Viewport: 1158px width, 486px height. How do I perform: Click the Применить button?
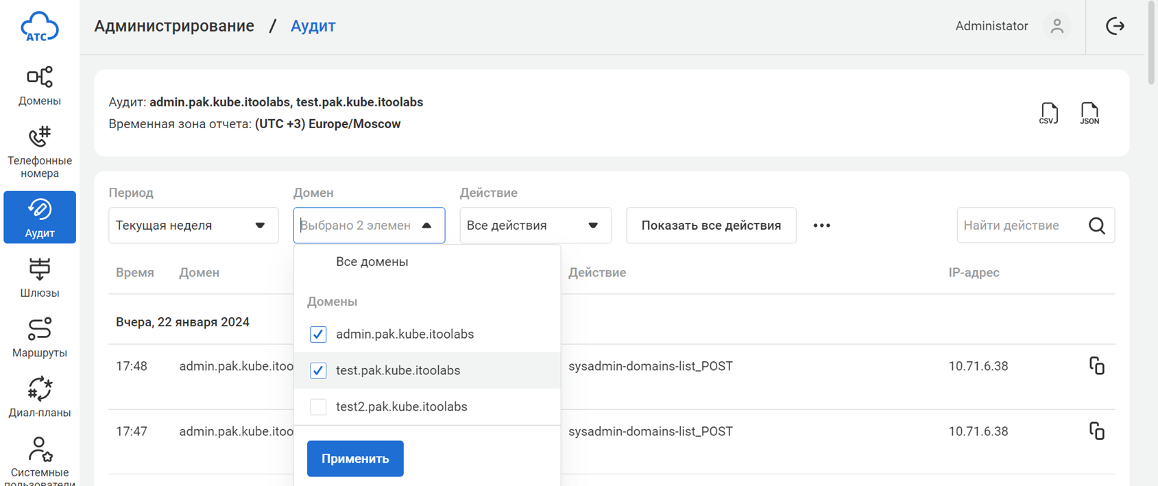coord(355,459)
